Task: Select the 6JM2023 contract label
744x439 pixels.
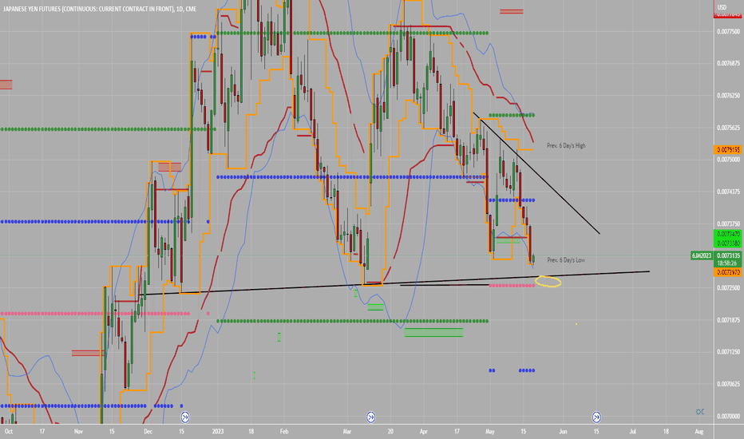Action: click(702, 255)
